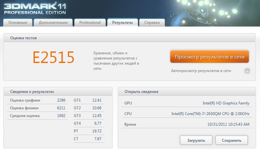Go to the Результаты tab
Image resolution: width=260 pixels, height=153 pixels.
coord(122,22)
